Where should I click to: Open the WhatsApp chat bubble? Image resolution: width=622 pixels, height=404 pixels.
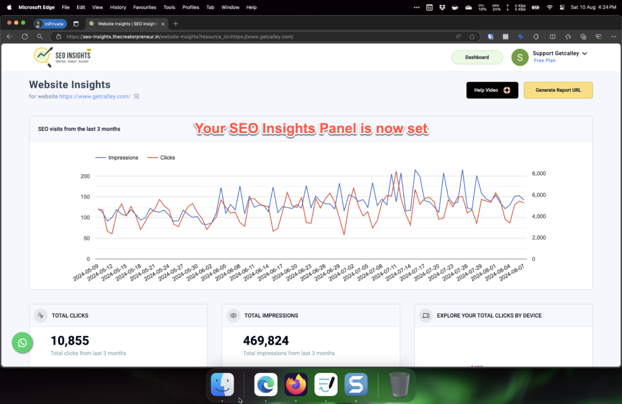coord(22,343)
